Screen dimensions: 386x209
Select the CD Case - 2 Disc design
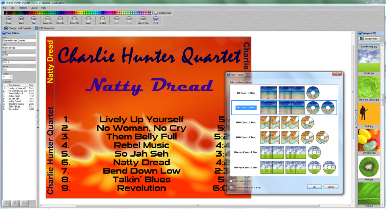pyautogui.click(x=284, y=108)
